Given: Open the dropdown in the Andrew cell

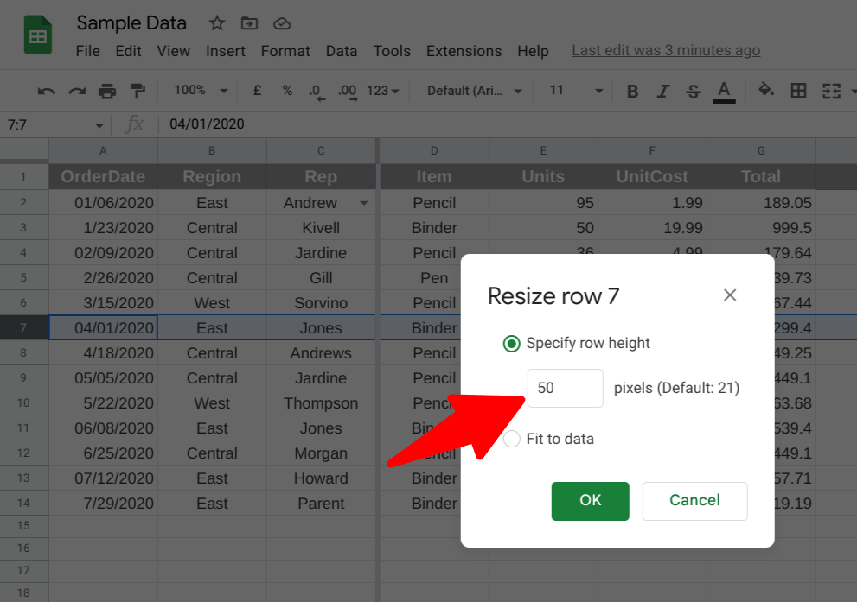Looking at the screenshot, I should (x=363, y=202).
